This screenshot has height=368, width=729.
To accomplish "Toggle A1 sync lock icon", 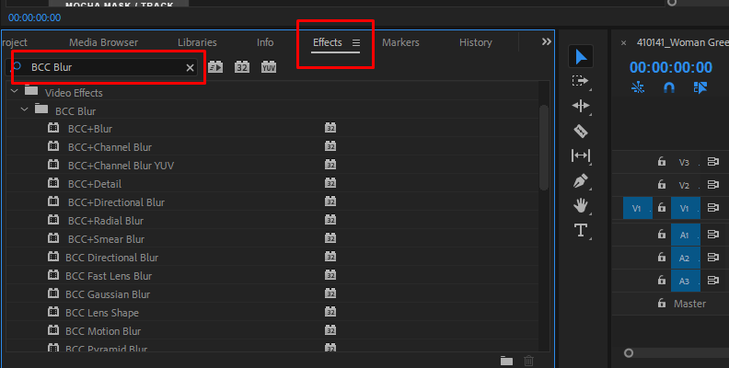I will pyautogui.click(x=712, y=235).
